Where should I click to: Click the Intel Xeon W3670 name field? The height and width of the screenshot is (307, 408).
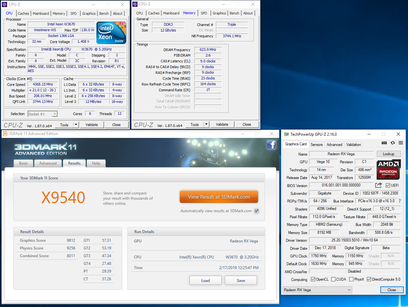tap(61, 24)
